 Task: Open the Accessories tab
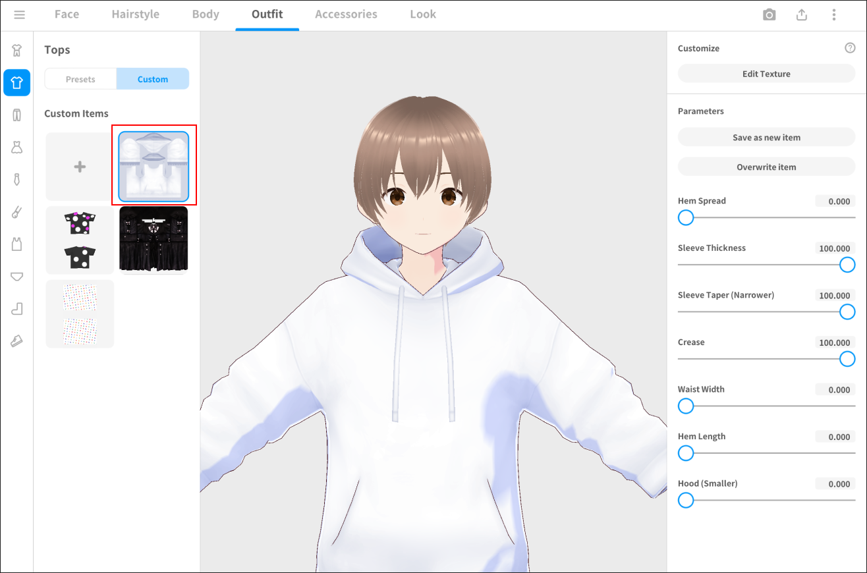(x=346, y=14)
